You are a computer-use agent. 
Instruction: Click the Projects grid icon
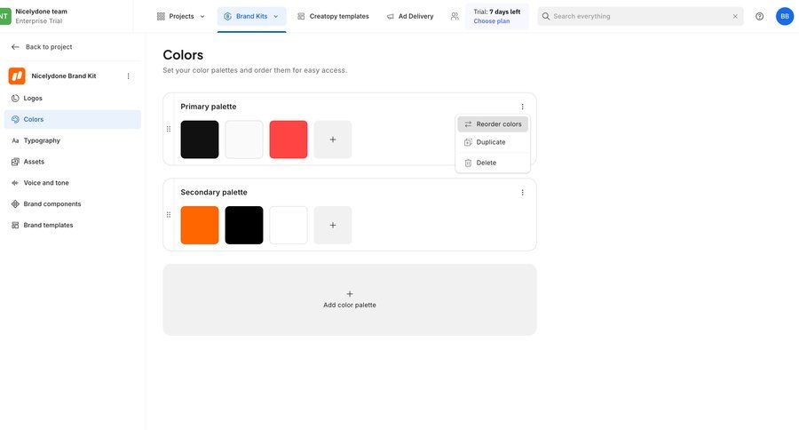161,16
